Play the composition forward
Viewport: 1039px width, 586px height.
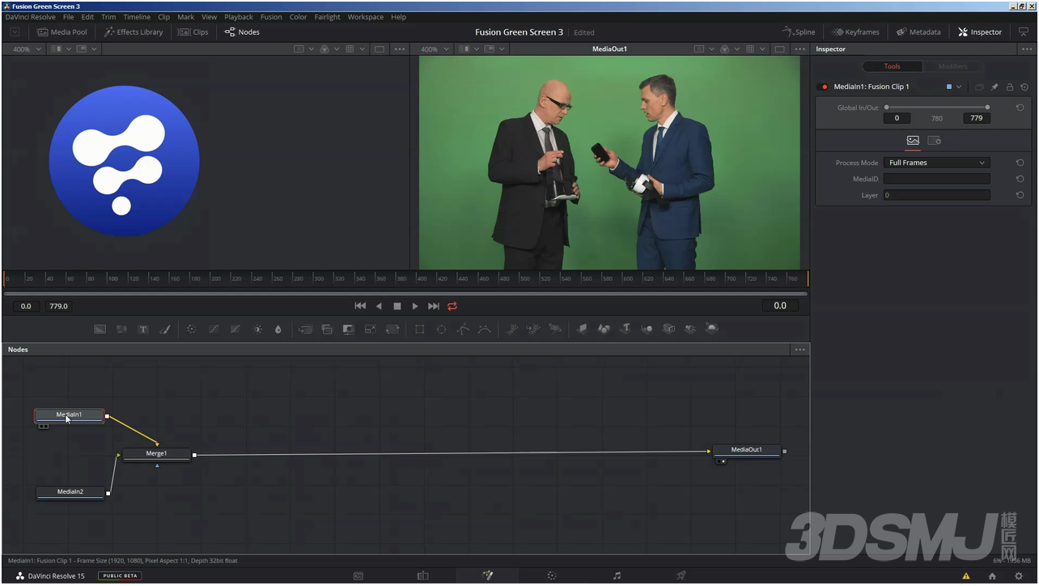415,306
